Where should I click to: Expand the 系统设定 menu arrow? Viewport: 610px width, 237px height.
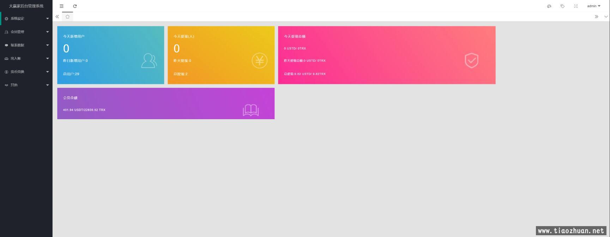(x=48, y=19)
